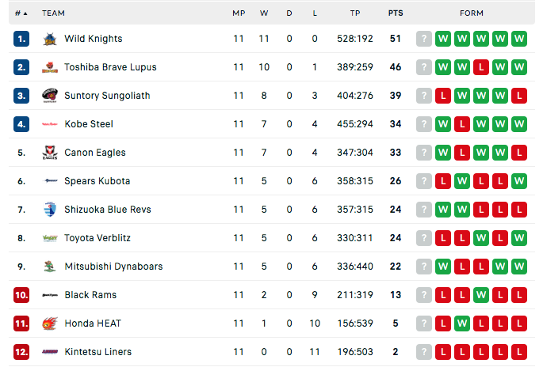543x367 pixels.
Task: Open the Spears Kubota team link
Action: point(98,181)
